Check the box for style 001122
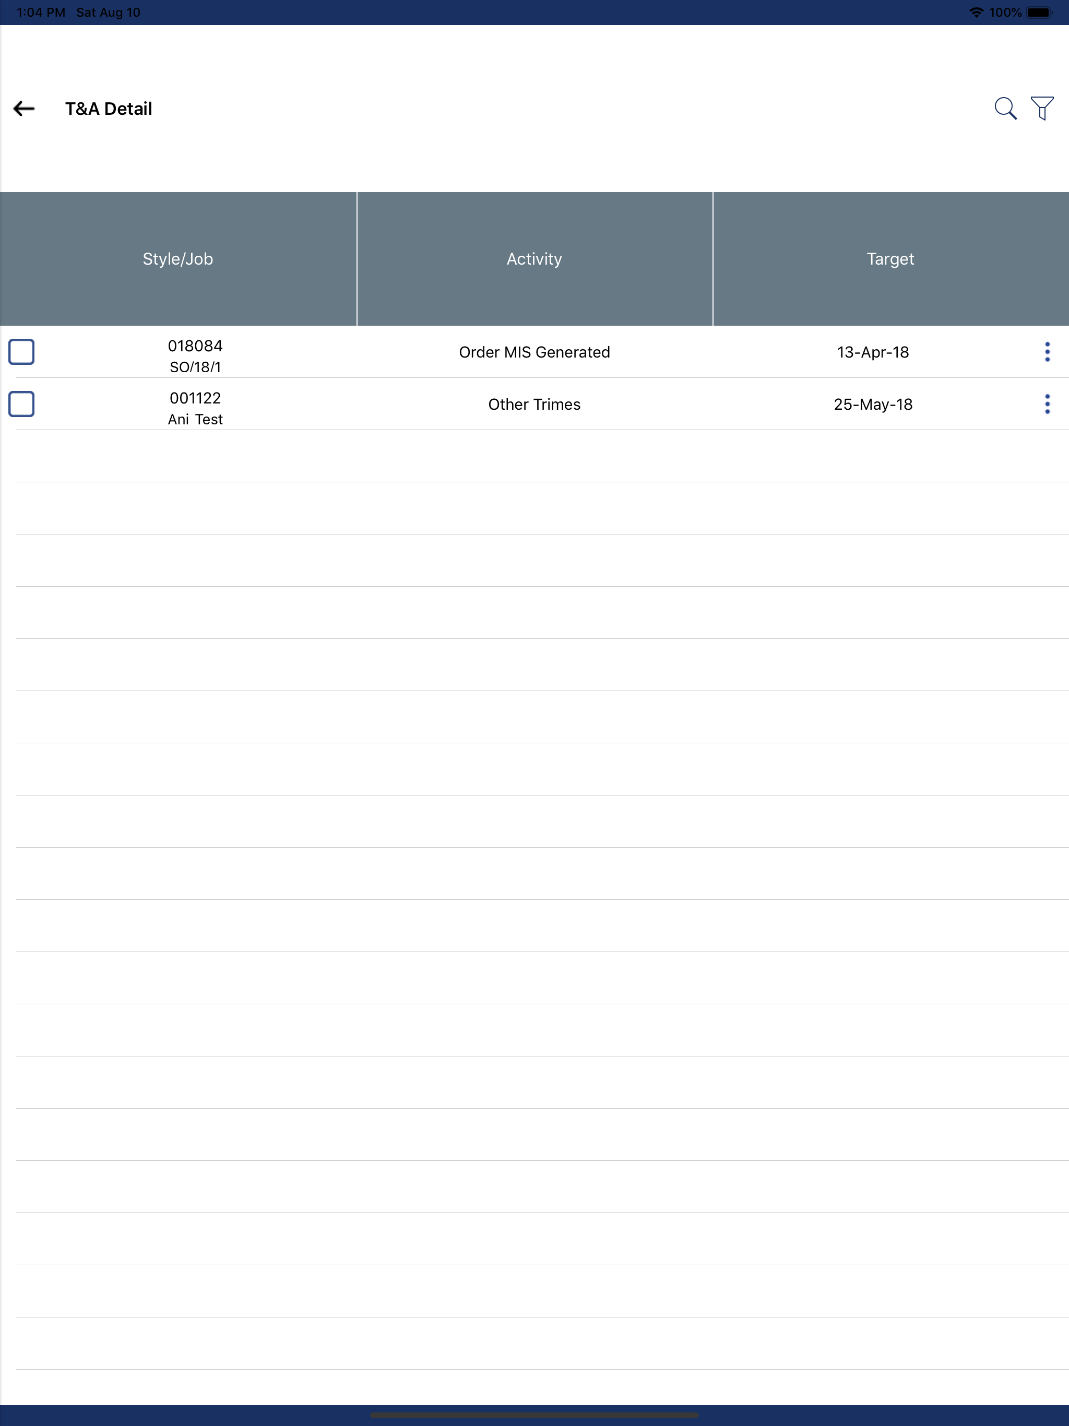 coord(21,404)
